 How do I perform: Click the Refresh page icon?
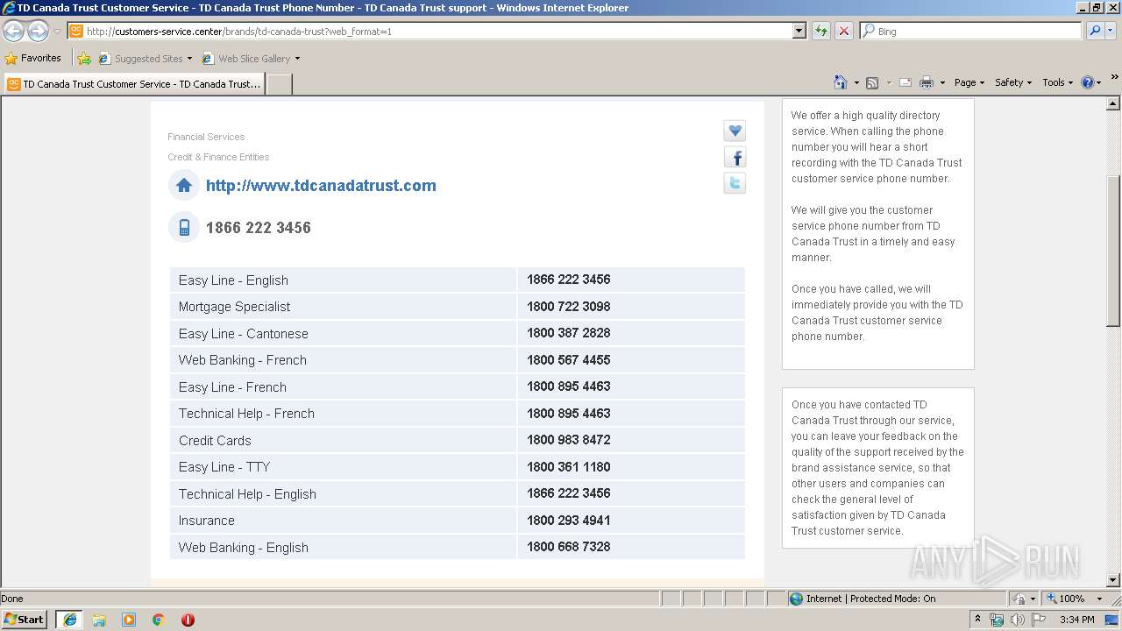click(820, 31)
